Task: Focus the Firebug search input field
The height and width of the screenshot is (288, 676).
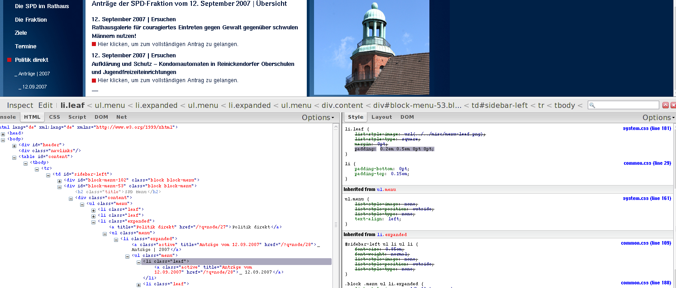Action: (x=627, y=105)
